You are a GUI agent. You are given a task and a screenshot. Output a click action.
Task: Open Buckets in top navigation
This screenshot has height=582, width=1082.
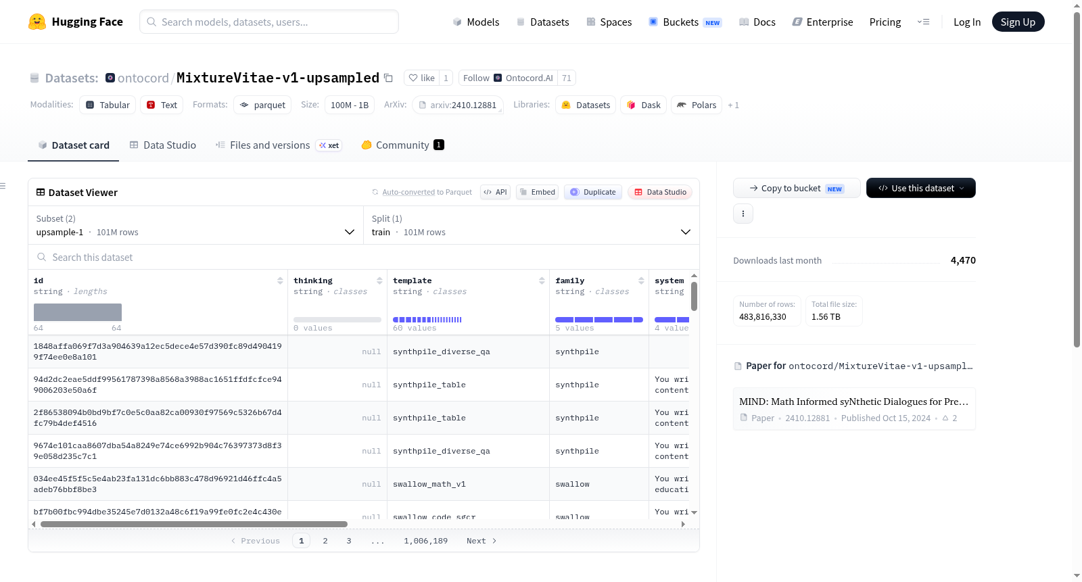click(x=685, y=22)
